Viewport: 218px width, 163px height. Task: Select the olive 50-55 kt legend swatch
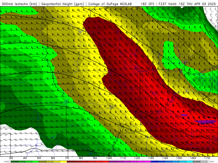point(43,162)
